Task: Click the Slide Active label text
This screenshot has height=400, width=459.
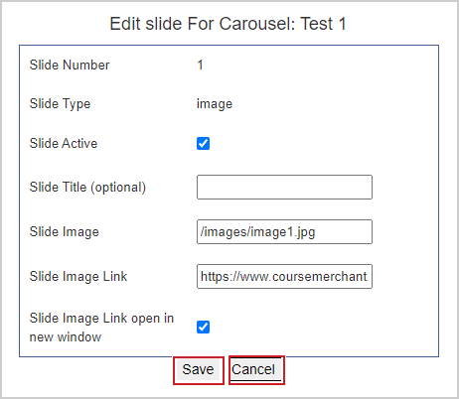Action: [64, 144]
